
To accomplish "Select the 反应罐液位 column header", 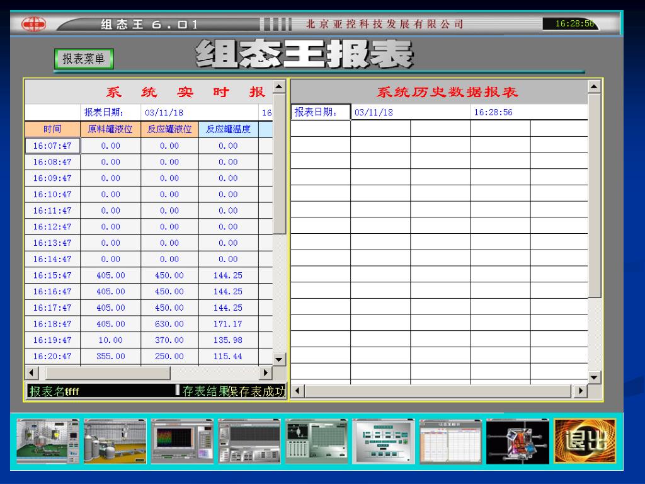I will coord(169,129).
